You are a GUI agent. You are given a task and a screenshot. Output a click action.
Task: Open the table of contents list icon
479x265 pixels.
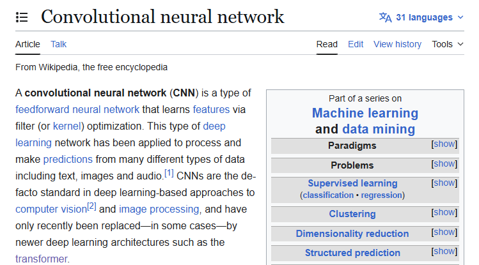click(22, 17)
